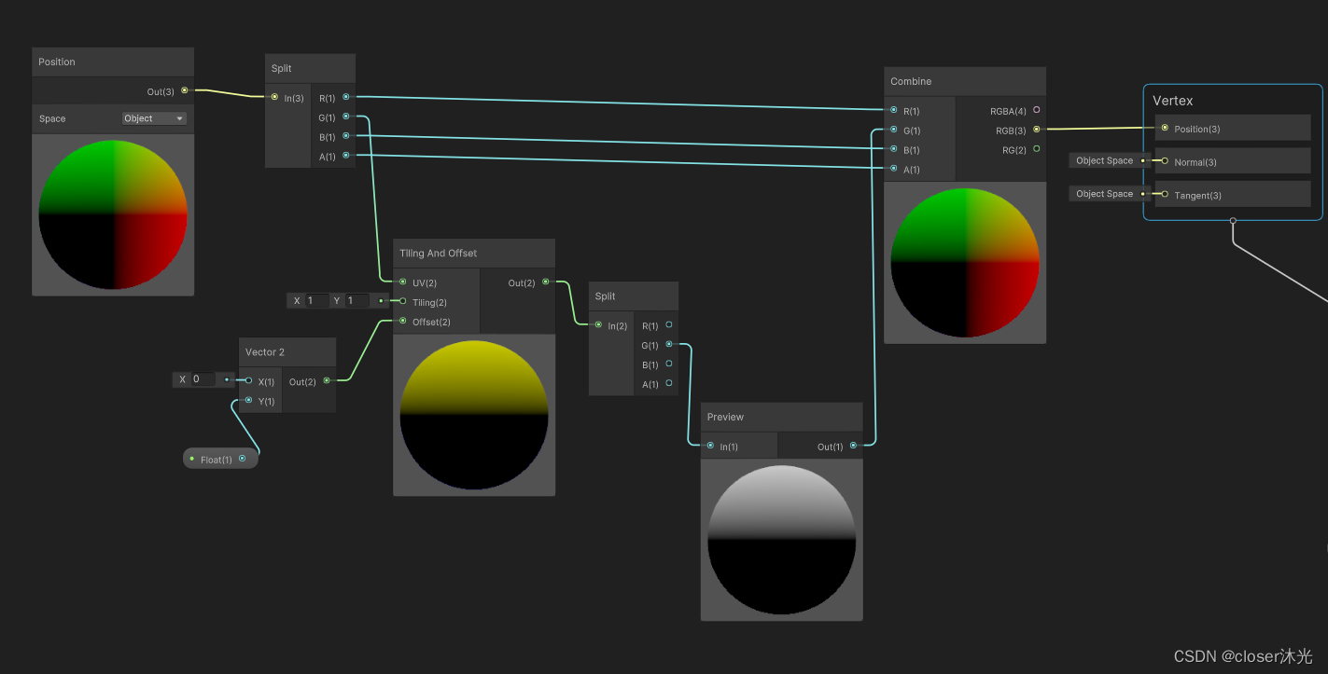Click the Y tiling value field

point(356,300)
